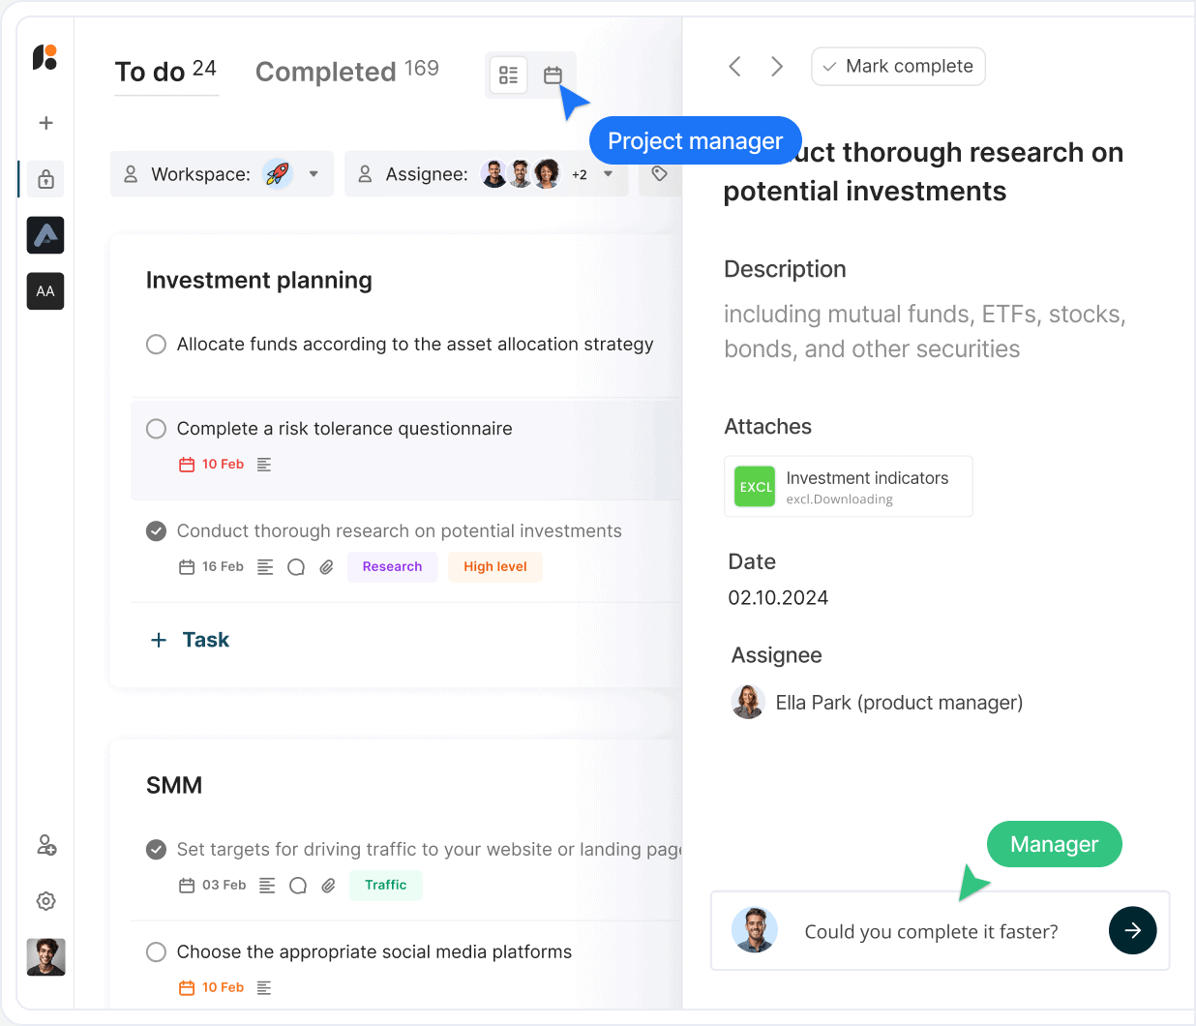Open settings gear in sidebar
The image size is (1196, 1026).
click(x=45, y=901)
